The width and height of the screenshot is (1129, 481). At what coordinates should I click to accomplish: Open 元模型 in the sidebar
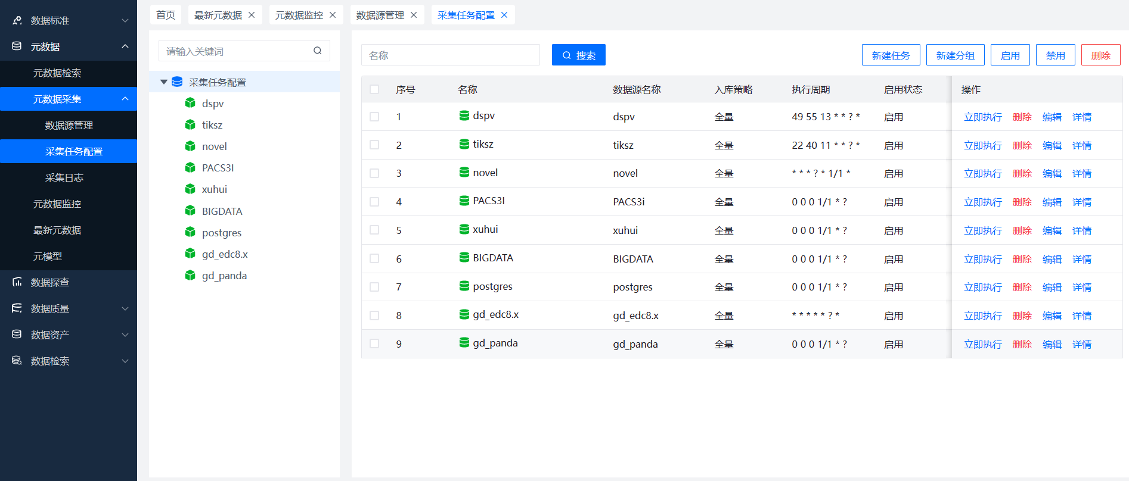[x=48, y=256]
